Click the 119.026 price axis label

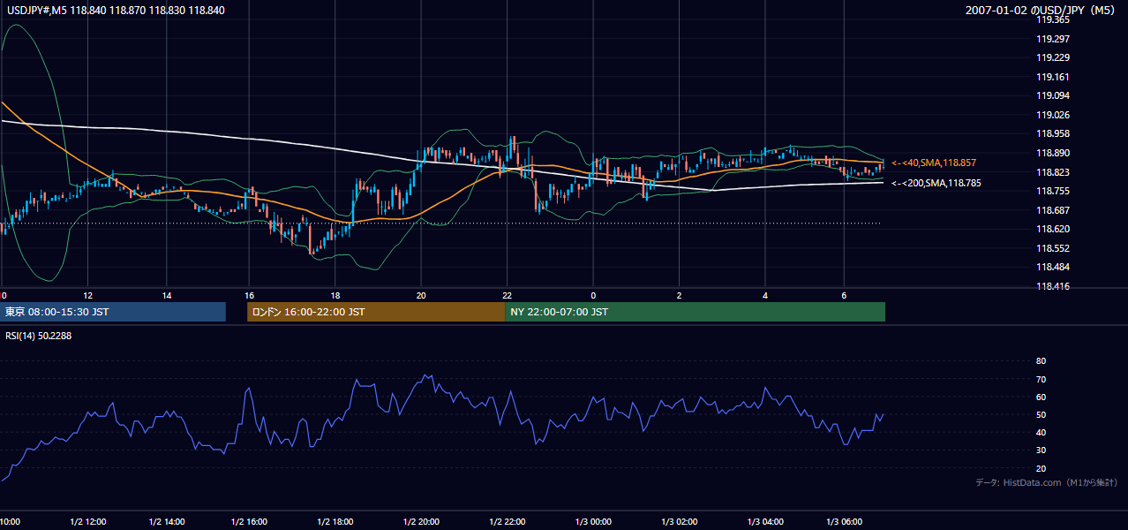[x=1053, y=115]
